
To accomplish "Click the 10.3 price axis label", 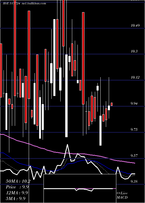I will 134,51.
